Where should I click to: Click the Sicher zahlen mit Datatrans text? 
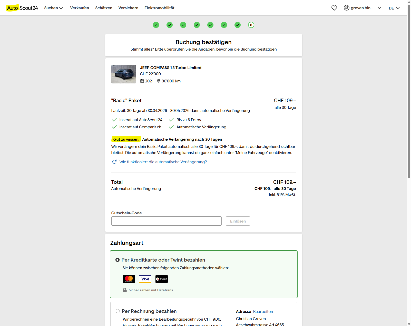151,290
